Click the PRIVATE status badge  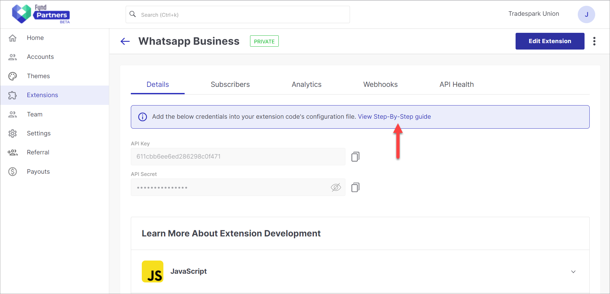[x=264, y=41]
